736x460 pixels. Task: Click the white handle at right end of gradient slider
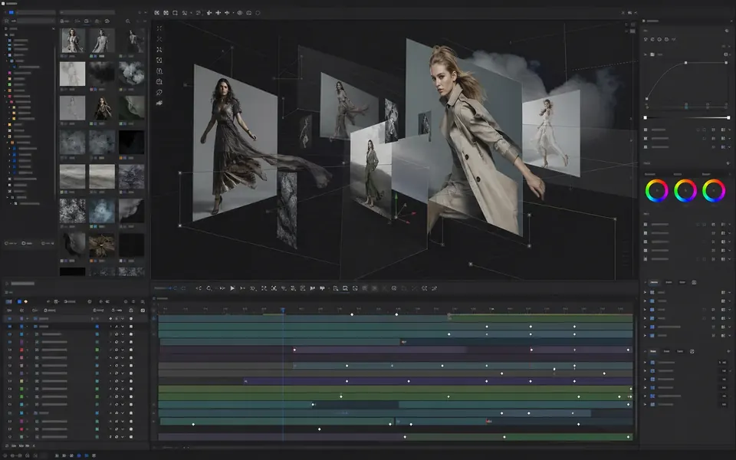pyautogui.click(x=728, y=117)
